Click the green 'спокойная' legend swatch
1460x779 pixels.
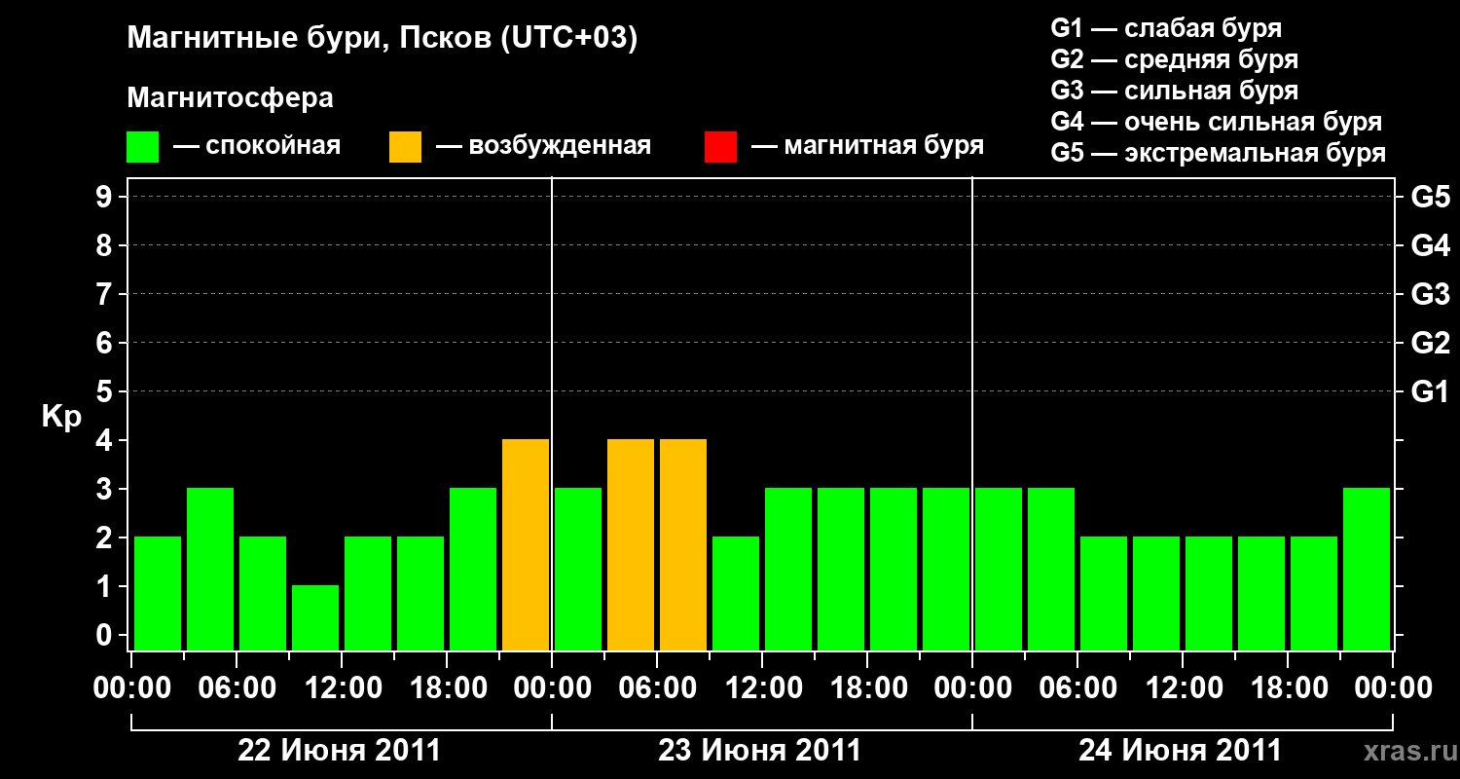pyautogui.click(x=143, y=147)
